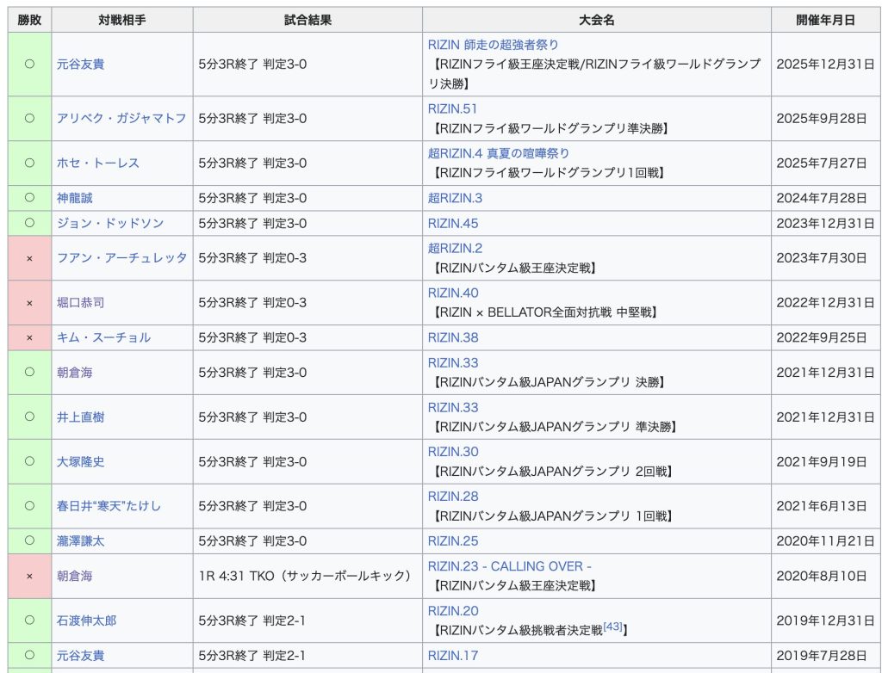The width and height of the screenshot is (882, 673).
Task: Click the 堀口恭司 opponent name
Action: pyautogui.click(x=80, y=303)
